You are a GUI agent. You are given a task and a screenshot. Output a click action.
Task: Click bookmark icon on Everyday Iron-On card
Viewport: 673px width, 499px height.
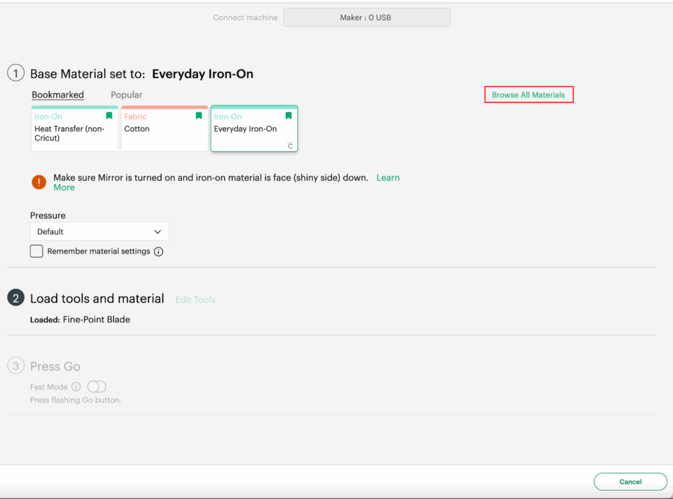288,116
